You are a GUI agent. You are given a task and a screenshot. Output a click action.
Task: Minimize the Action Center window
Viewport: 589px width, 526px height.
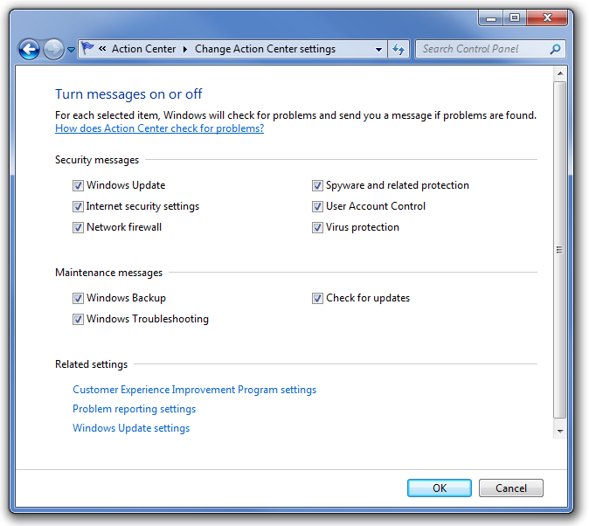[490, 18]
